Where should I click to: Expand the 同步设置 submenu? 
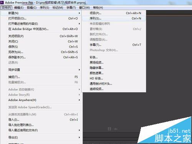pyautogui.click(x=41, y=70)
